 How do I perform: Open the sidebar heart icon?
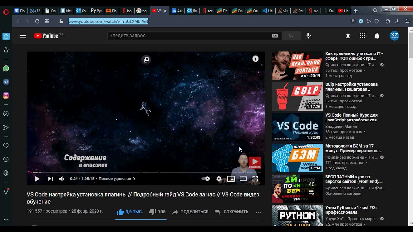6,146
